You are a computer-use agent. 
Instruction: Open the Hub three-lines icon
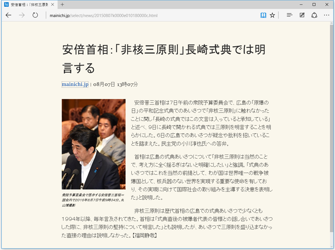tap(289, 15)
